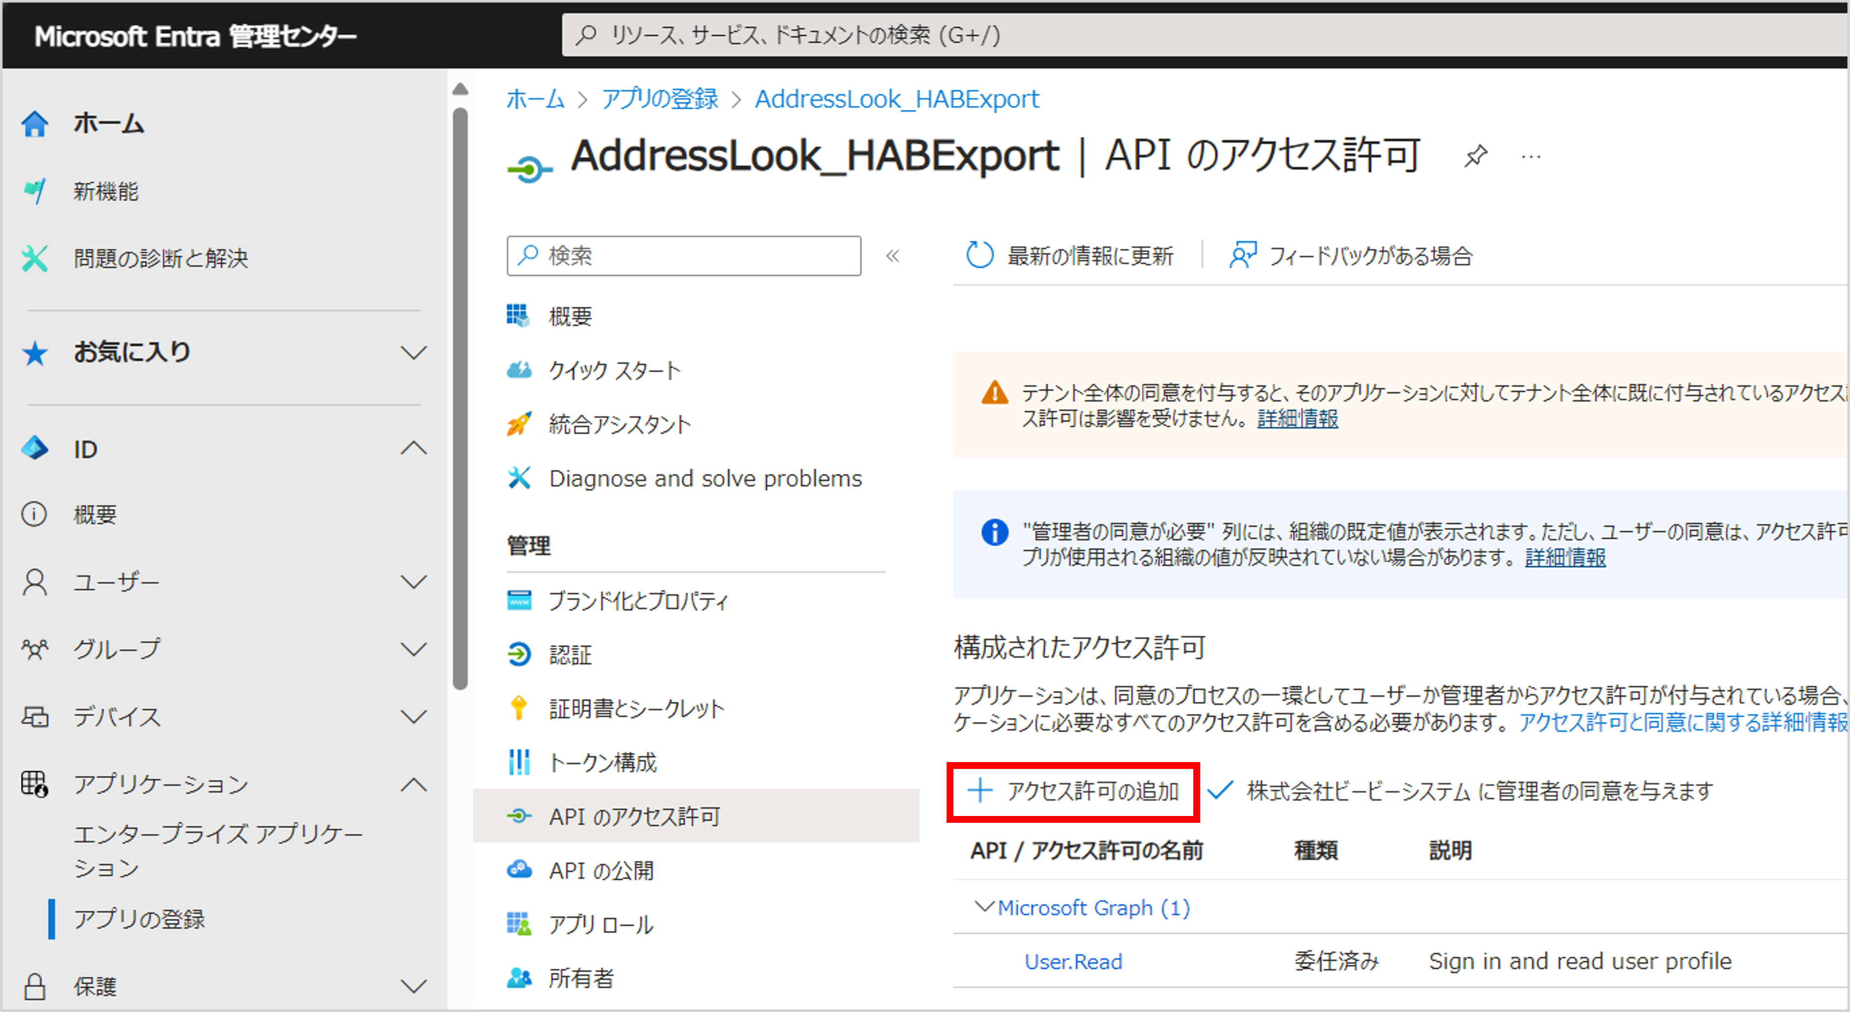Select アプリの登録 in the sidebar

tap(139, 919)
